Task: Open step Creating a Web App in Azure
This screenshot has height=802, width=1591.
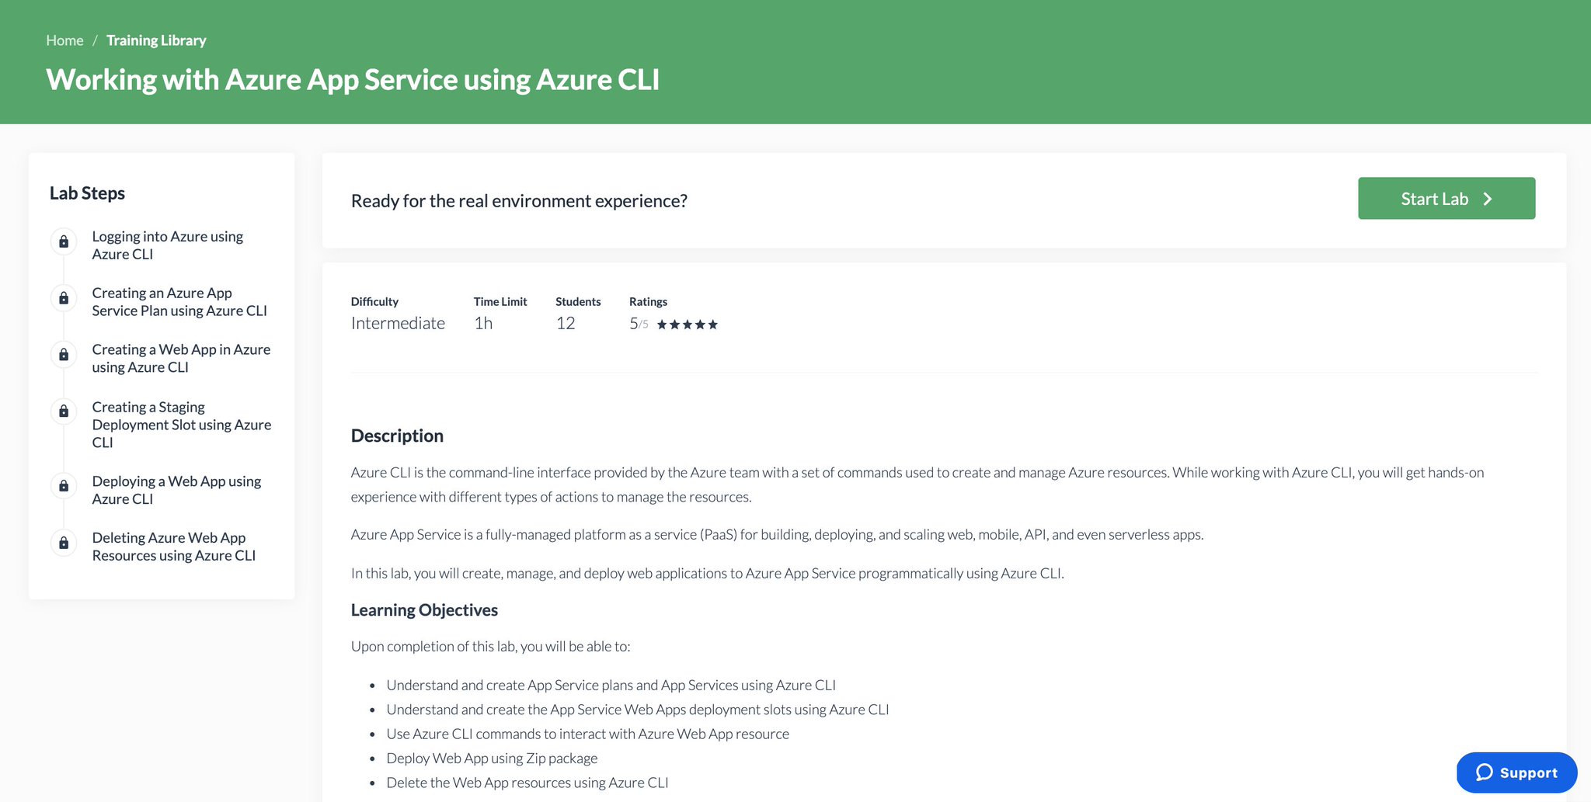Action: click(x=181, y=359)
